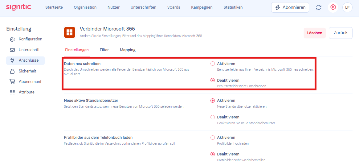The image size is (359, 165).
Task: Open Kampagnen in top navigation
Action: (202, 7)
